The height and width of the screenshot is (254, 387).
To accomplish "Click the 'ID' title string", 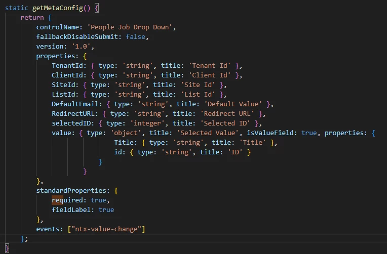I will point(235,152).
